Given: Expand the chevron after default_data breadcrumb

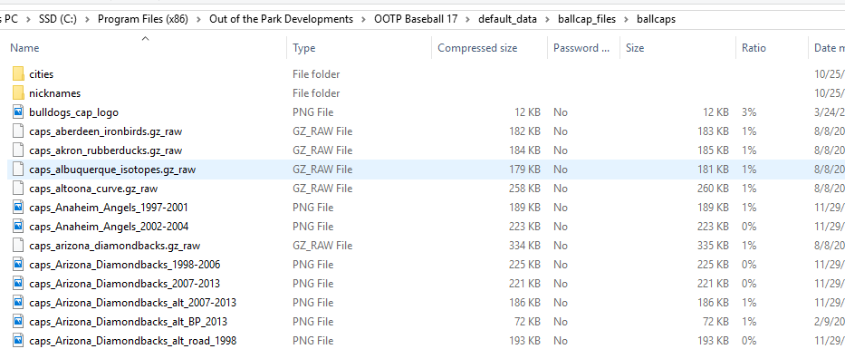Looking at the screenshot, I should 547,19.
